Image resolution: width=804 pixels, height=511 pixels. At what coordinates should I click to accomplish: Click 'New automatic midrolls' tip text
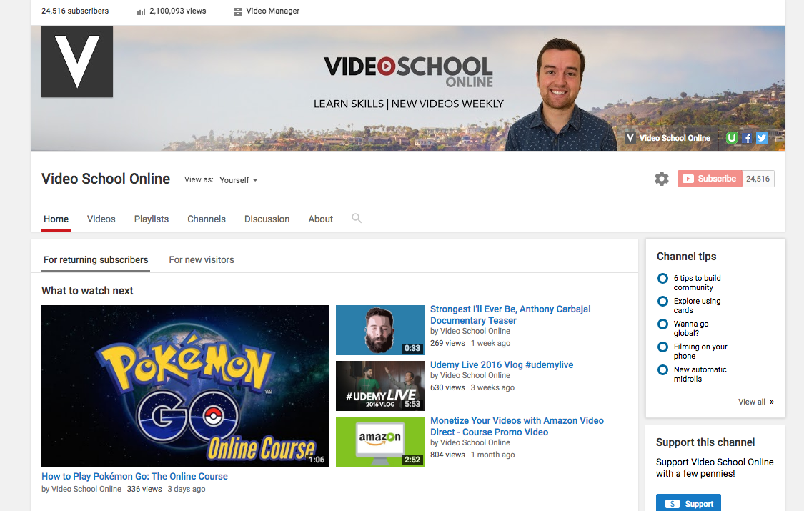tap(700, 374)
